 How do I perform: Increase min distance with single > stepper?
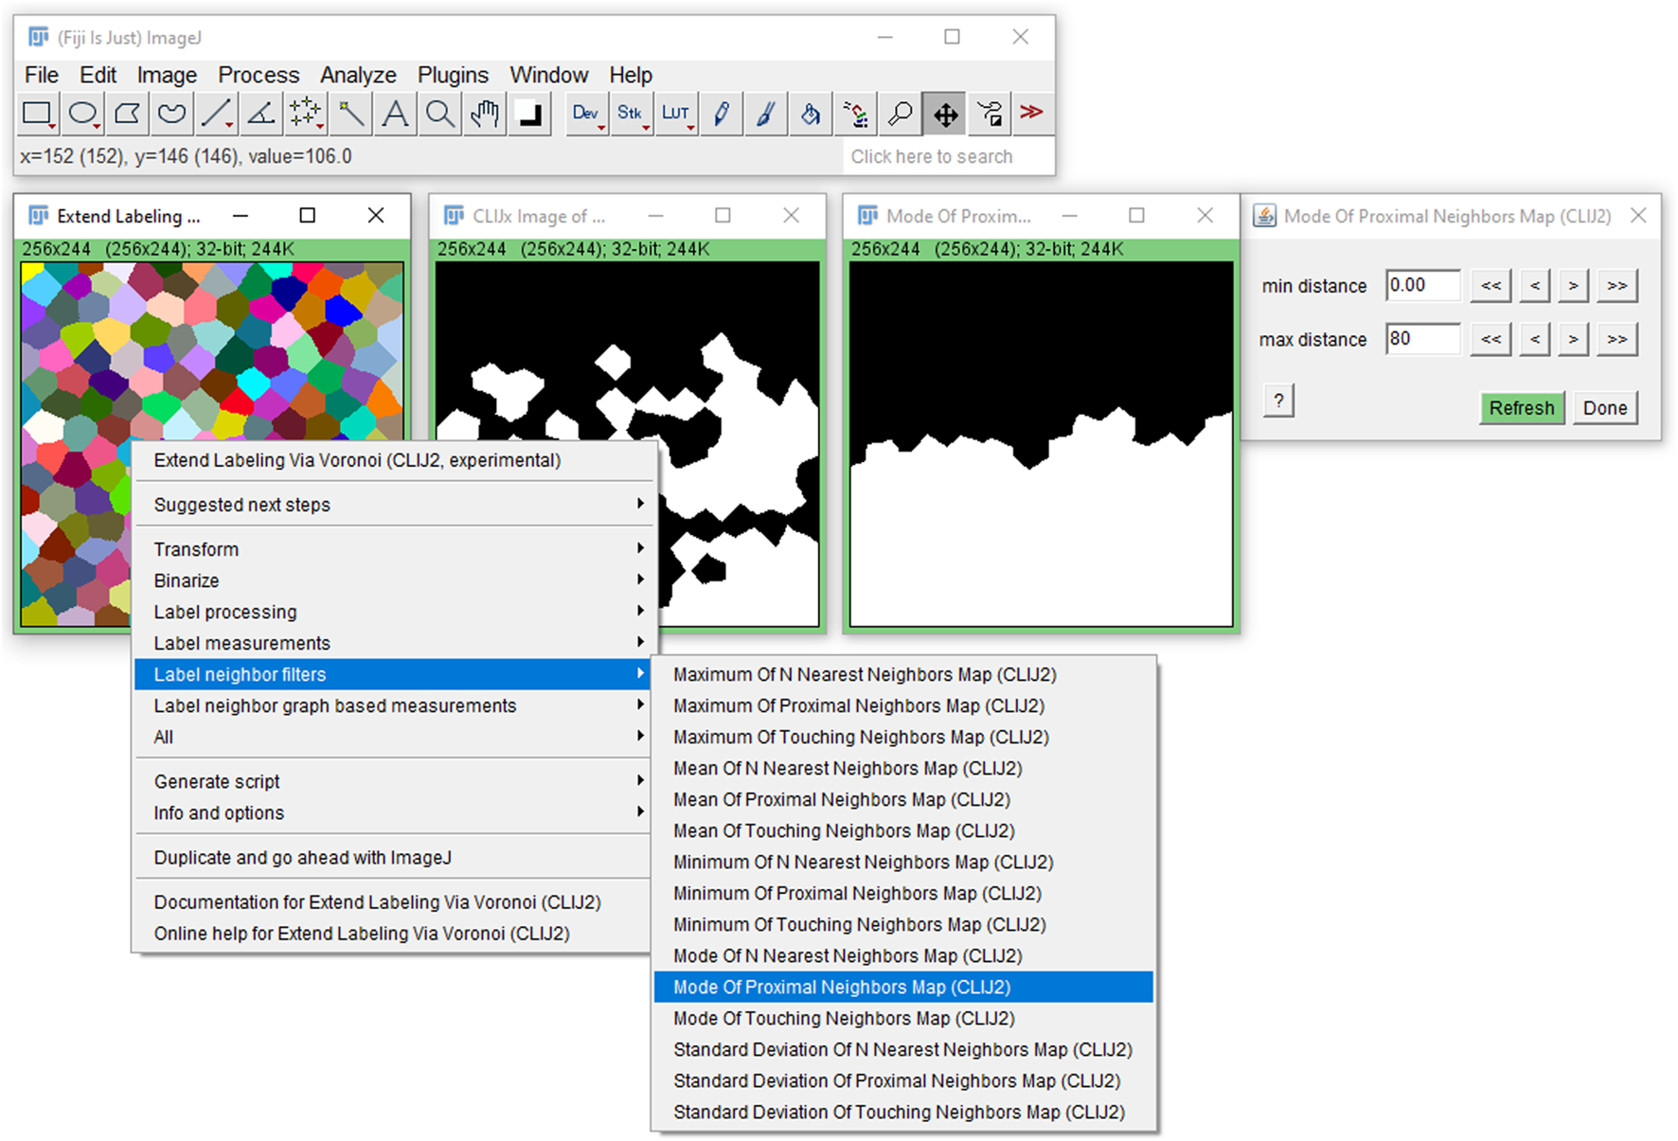[1573, 286]
